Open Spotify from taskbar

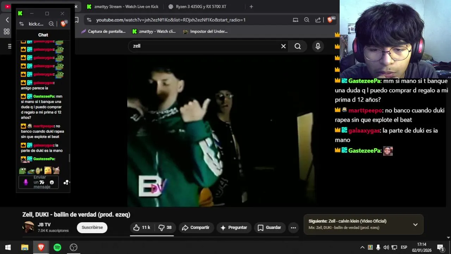click(57, 247)
